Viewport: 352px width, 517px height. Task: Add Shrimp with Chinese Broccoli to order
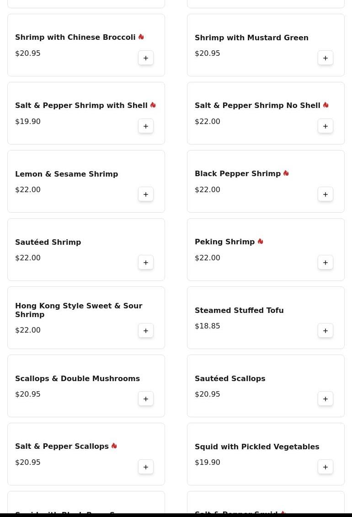146,58
